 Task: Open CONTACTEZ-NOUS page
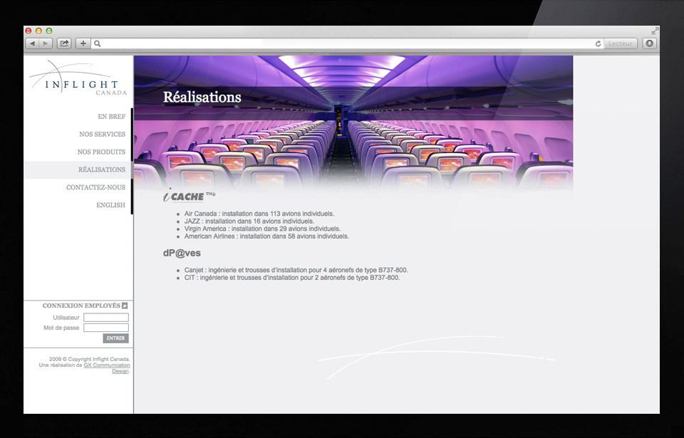click(95, 187)
